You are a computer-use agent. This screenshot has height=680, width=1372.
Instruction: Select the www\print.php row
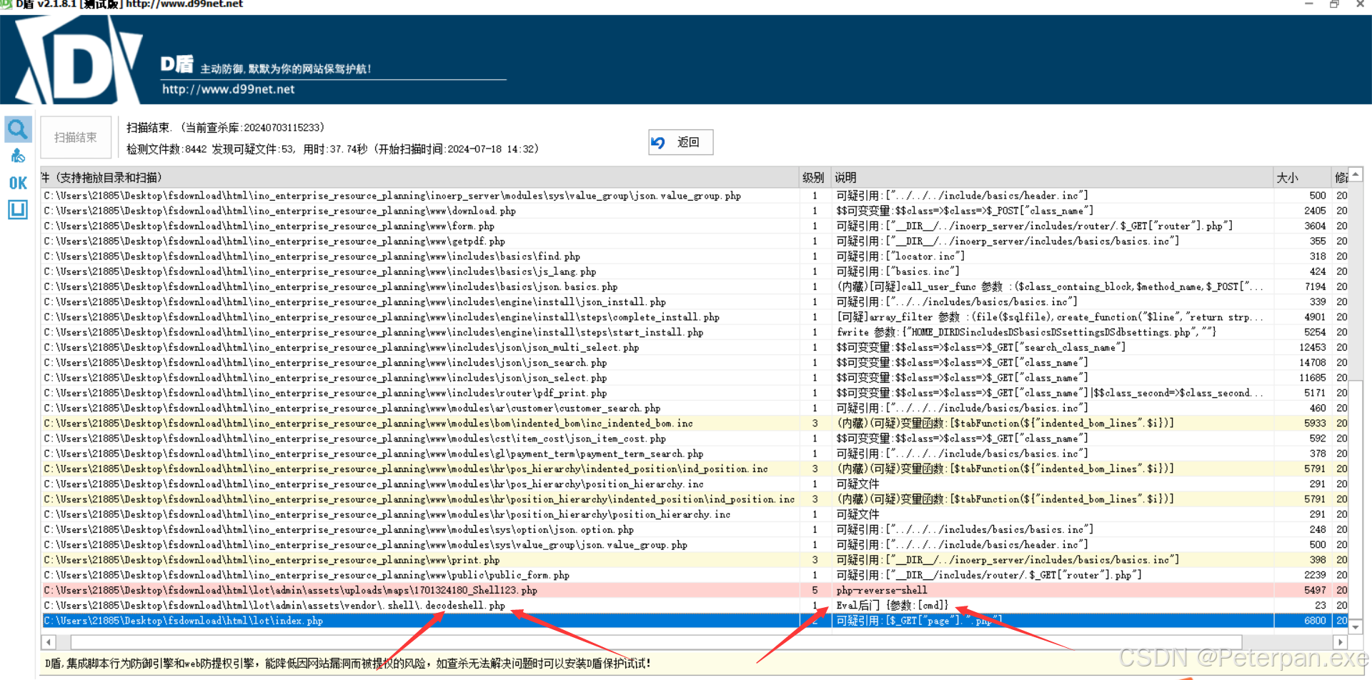pyautogui.click(x=694, y=560)
